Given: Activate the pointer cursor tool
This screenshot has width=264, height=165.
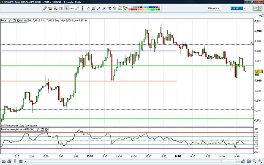Looking at the screenshot, I should [x=66, y=8].
